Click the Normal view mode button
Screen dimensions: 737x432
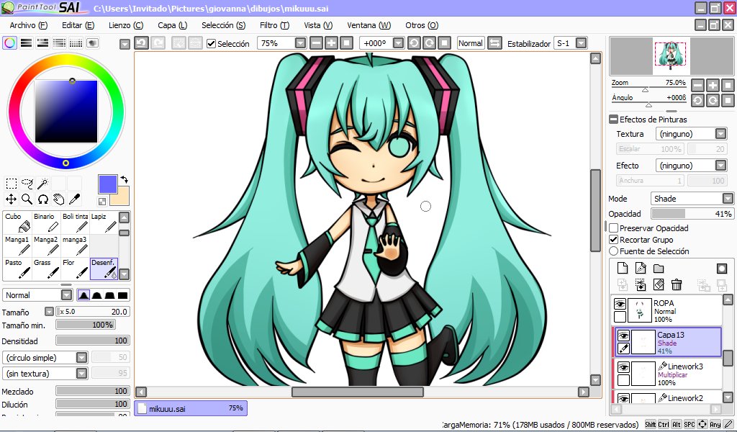[471, 43]
